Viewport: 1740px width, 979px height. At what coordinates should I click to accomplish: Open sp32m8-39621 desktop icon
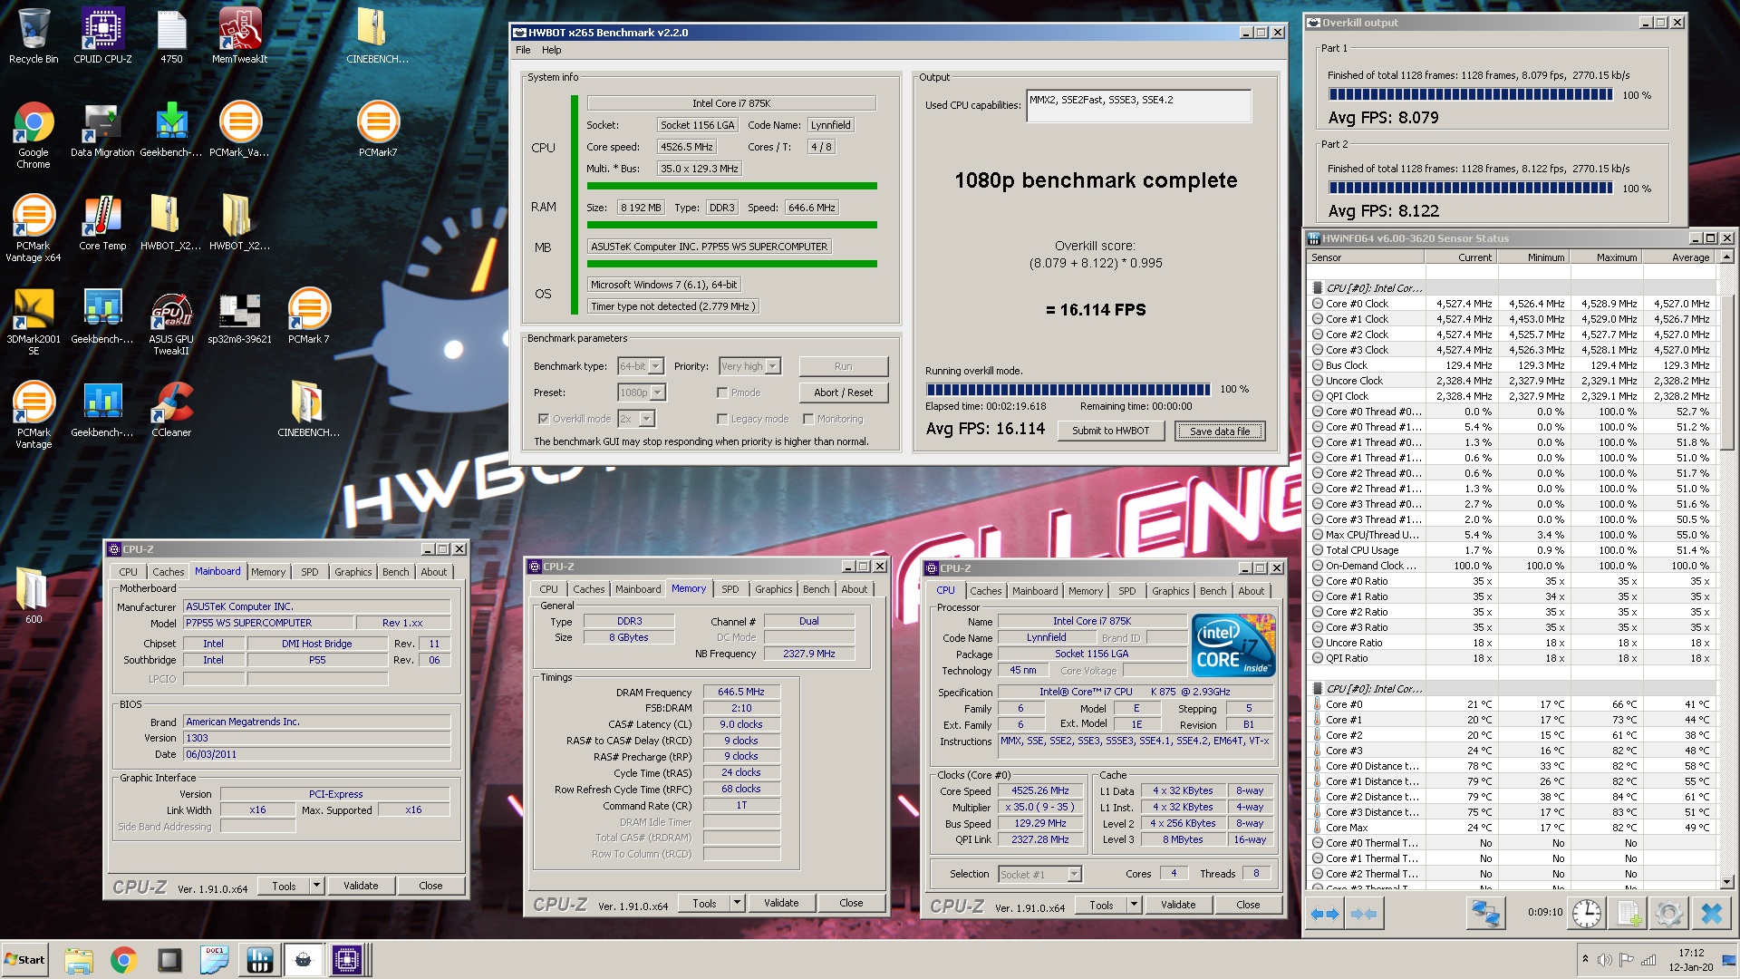(240, 317)
